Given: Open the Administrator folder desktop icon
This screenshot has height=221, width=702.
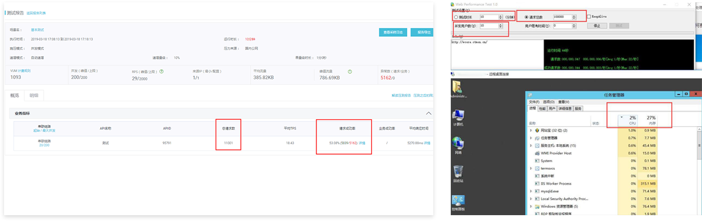Looking at the screenshot, I should click(x=458, y=88).
